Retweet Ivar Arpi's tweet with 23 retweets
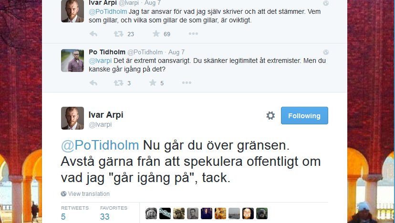The height and width of the screenshot is (223, 395). click(118, 34)
